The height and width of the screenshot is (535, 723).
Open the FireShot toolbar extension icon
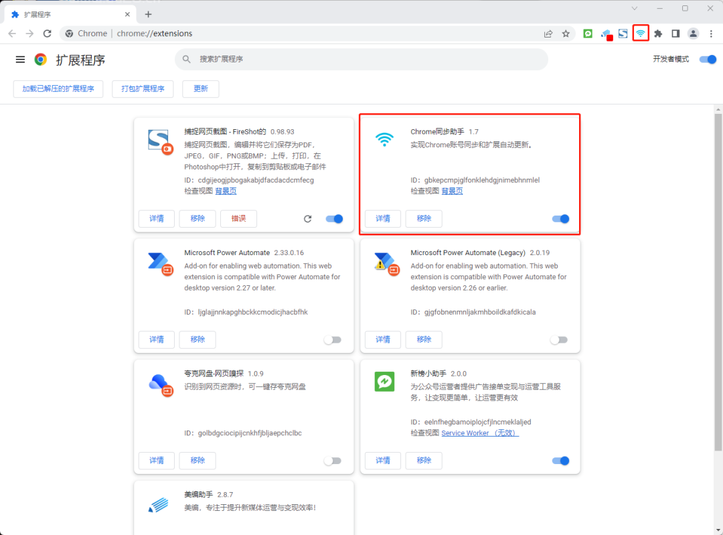pos(623,33)
